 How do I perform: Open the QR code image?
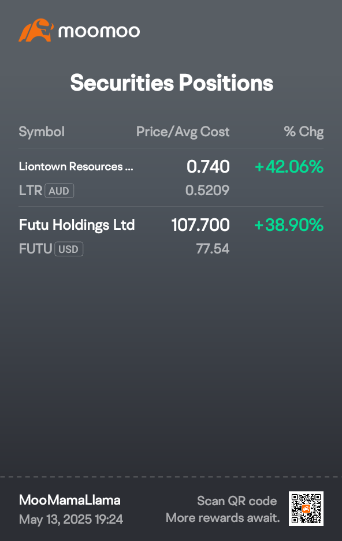pyautogui.click(x=306, y=509)
